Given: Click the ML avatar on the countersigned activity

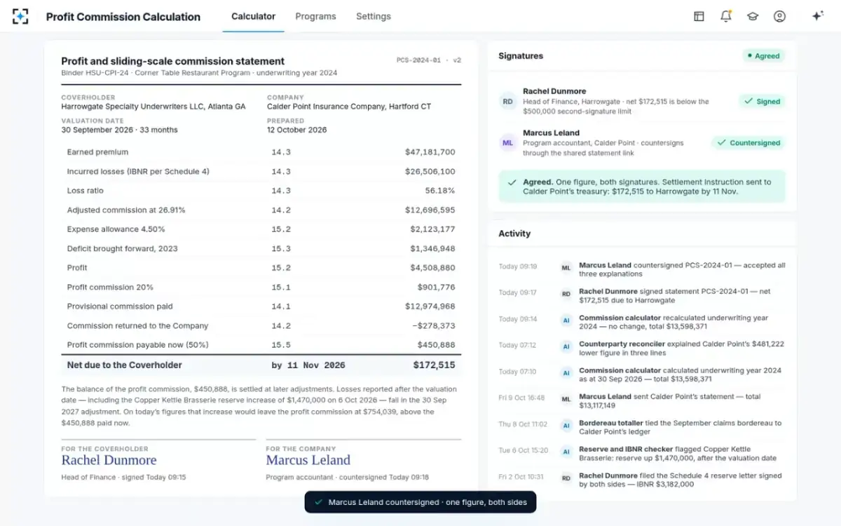Looking at the screenshot, I should (x=566, y=267).
